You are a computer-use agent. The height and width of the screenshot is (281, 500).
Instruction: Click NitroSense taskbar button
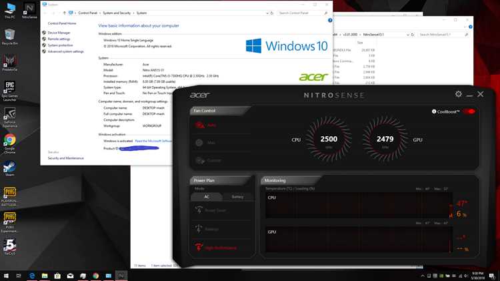121,276
